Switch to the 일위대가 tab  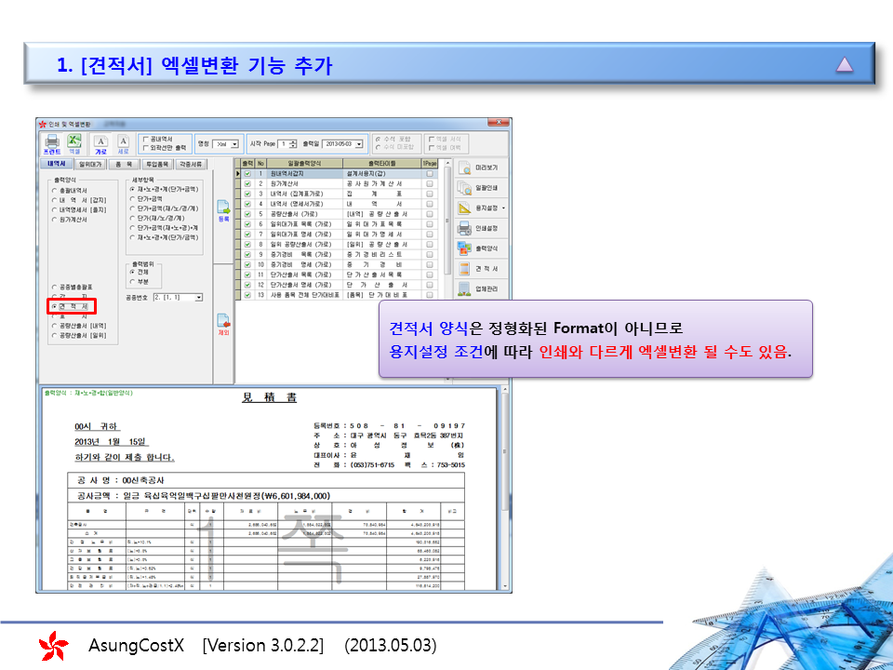(x=90, y=164)
